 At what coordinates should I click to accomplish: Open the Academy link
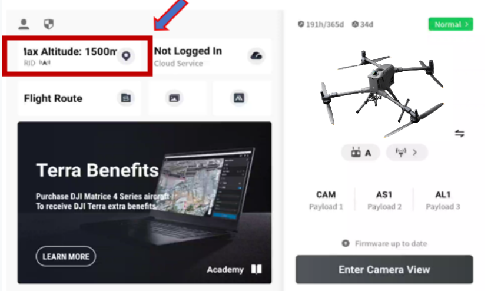[234, 269]
